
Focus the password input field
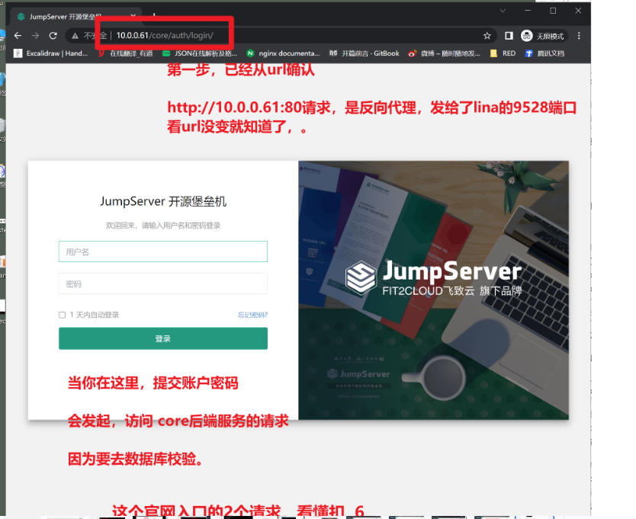163,284
